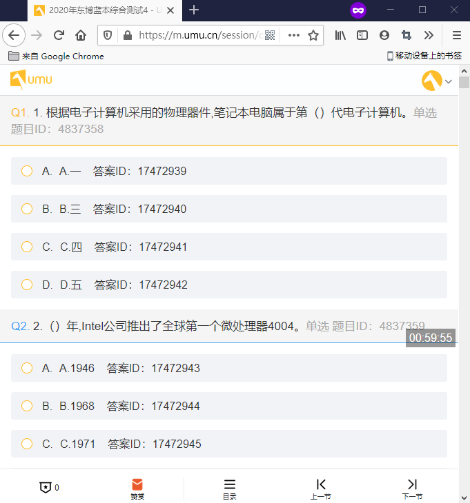Show QR code for this page
470x503 pixels.
coord(270,35)
